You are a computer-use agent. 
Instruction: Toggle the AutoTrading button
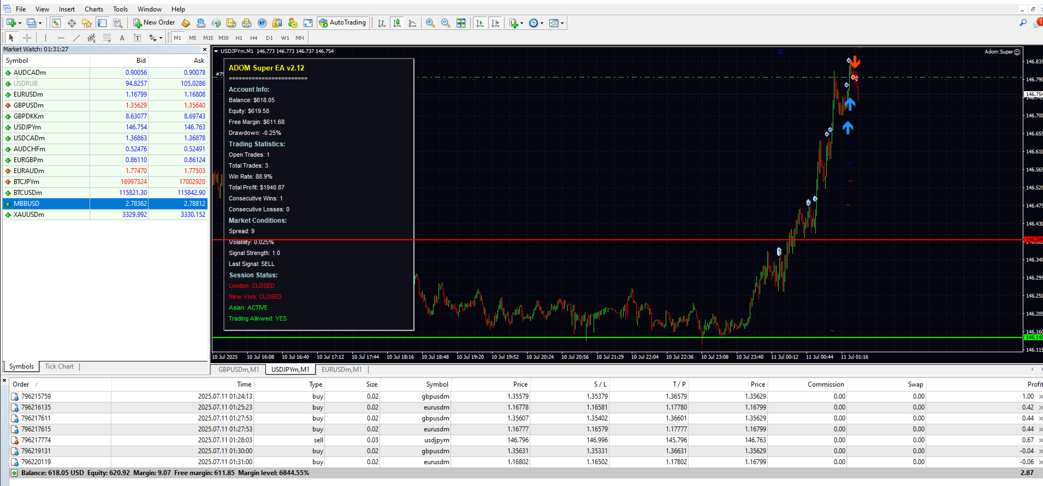342,23
